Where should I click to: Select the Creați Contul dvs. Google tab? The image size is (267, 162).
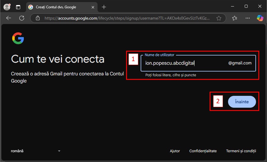pos(56,7)
